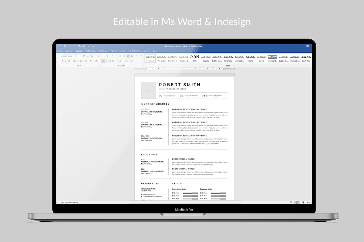
Task: Toggle underline formatting
Action: (x=69, y=61)
